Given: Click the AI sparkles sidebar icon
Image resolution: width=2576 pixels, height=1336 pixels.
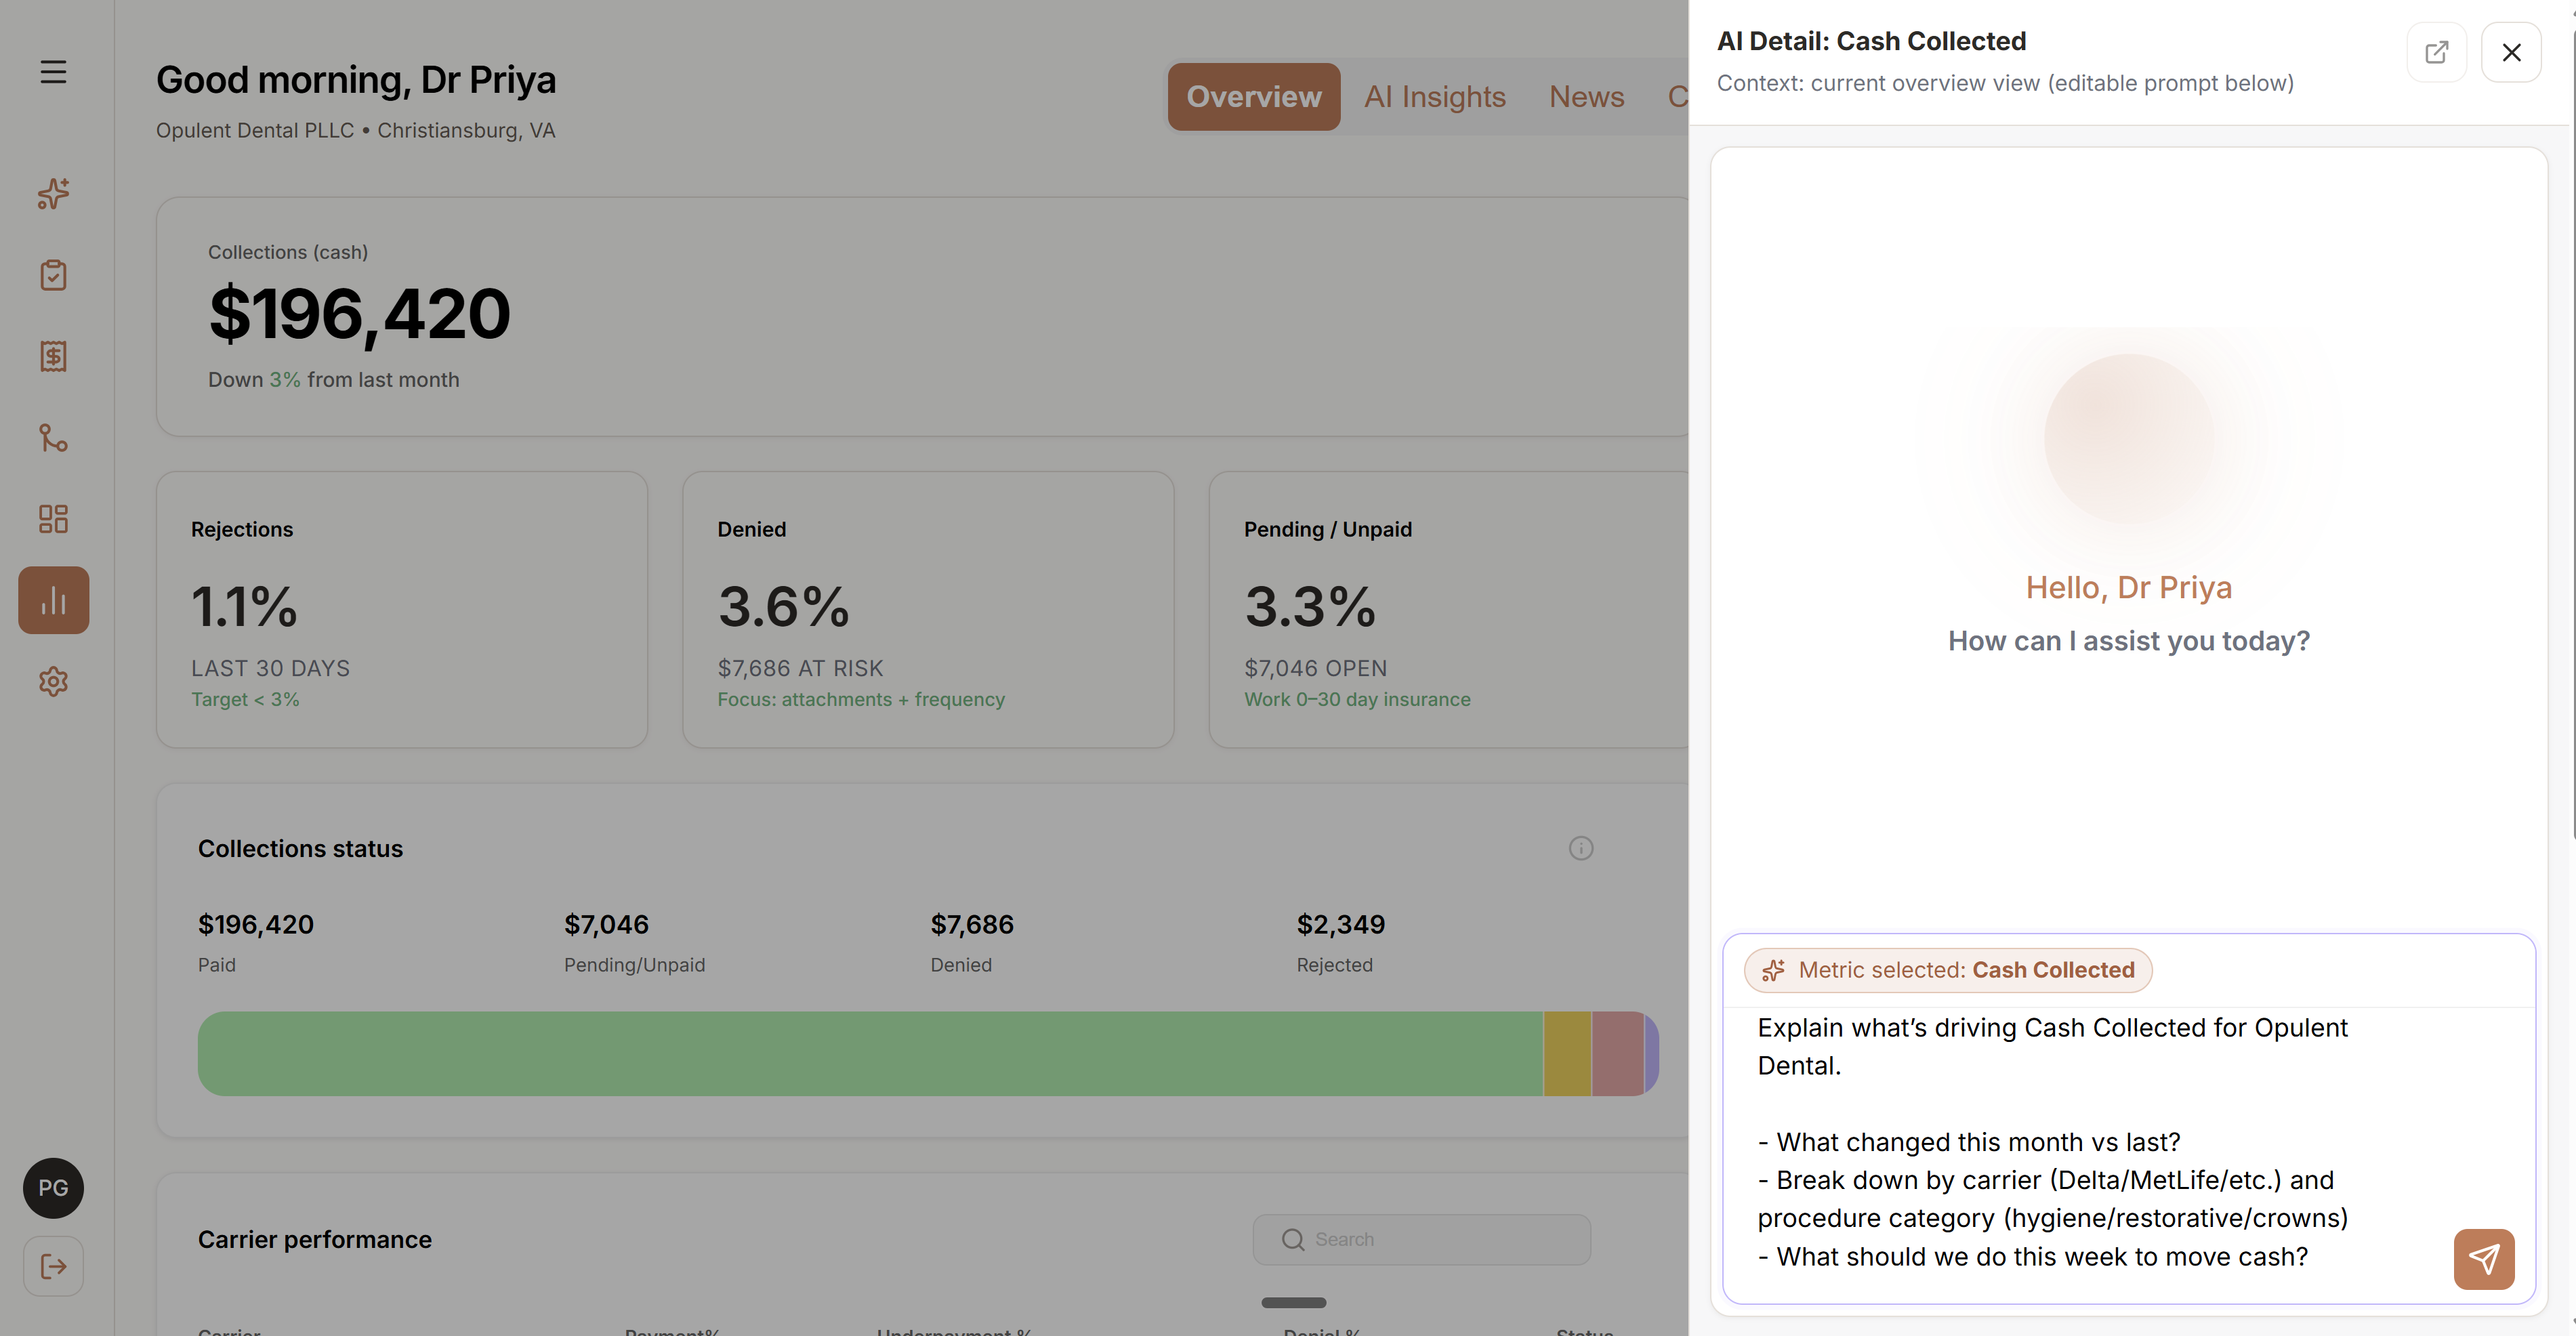Looking at the screenshot, I should point(53,193).
